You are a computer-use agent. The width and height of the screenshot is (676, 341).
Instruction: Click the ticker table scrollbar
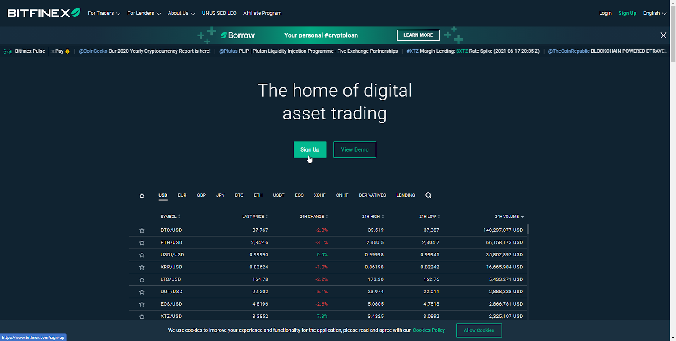pos(528,230)
